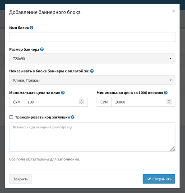The width and height of the screenshot is (185, 193).
Task: Click the caret arrow of banner size select
Action: pyautogui.click(x=171, y=58)
